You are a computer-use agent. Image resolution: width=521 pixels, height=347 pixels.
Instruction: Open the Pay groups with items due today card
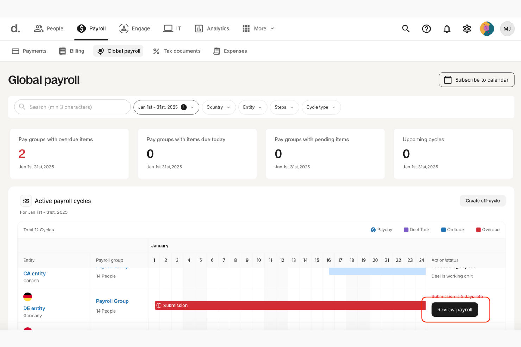tap(197, 154)
